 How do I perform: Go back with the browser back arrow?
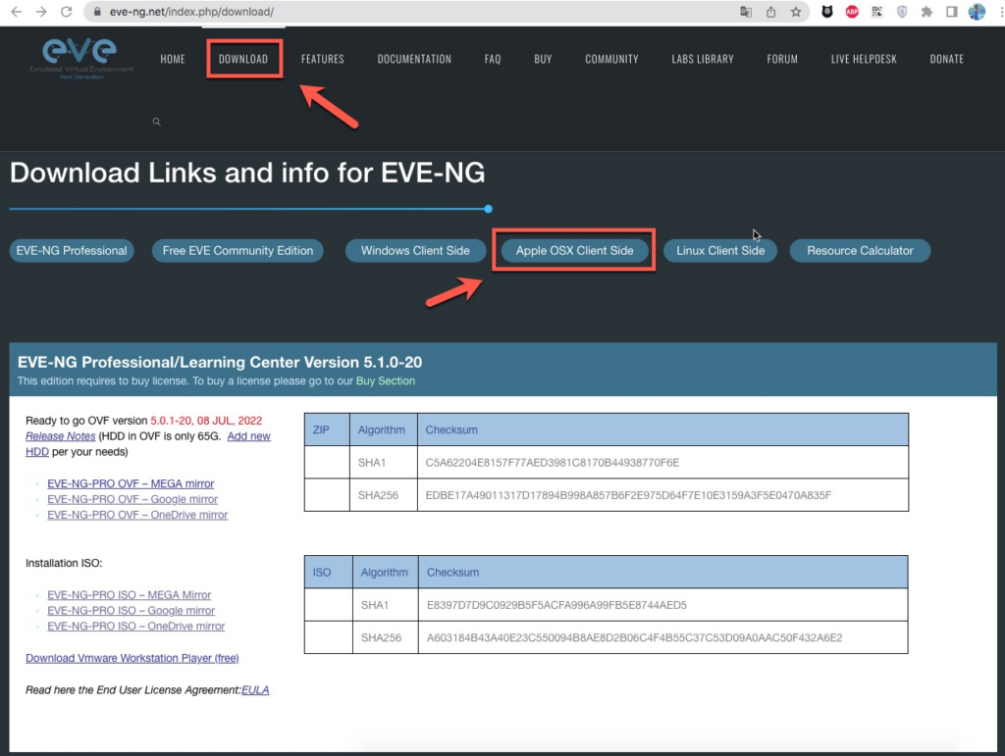coord(16,12)
